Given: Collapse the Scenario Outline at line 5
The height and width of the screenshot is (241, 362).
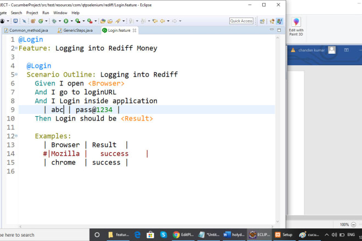Looking at the screenshot, I should pyautogui.click(x=16, y=74).
